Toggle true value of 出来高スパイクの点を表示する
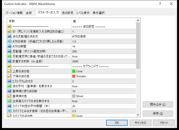179x130 pixels. pos(104,101)
